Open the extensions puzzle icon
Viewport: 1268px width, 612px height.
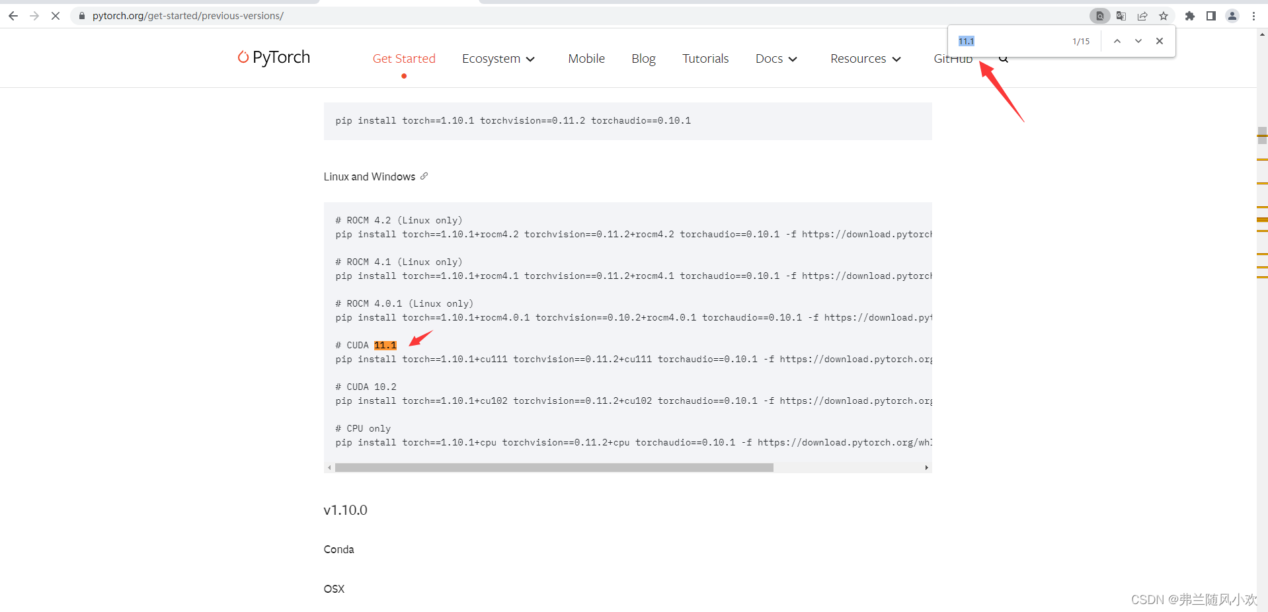click(1190, 16)
